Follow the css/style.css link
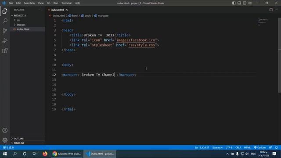This screenshot has height=158, width=281. pyautogui.click(x=141, y=45)
